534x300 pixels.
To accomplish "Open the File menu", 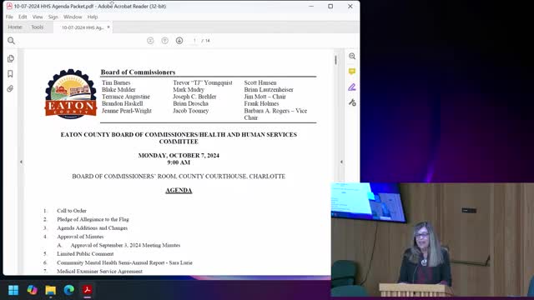I will 9,17.
